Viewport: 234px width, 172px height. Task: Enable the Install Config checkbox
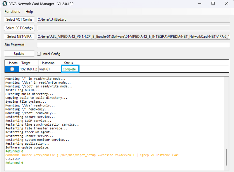[39, 54]
